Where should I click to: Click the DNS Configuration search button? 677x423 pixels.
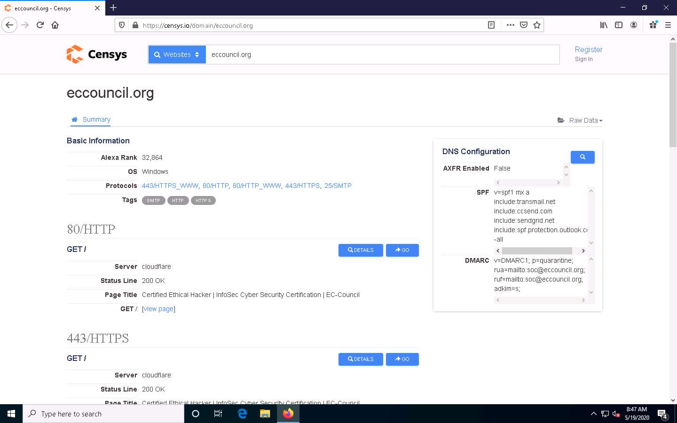pos(583,157)
